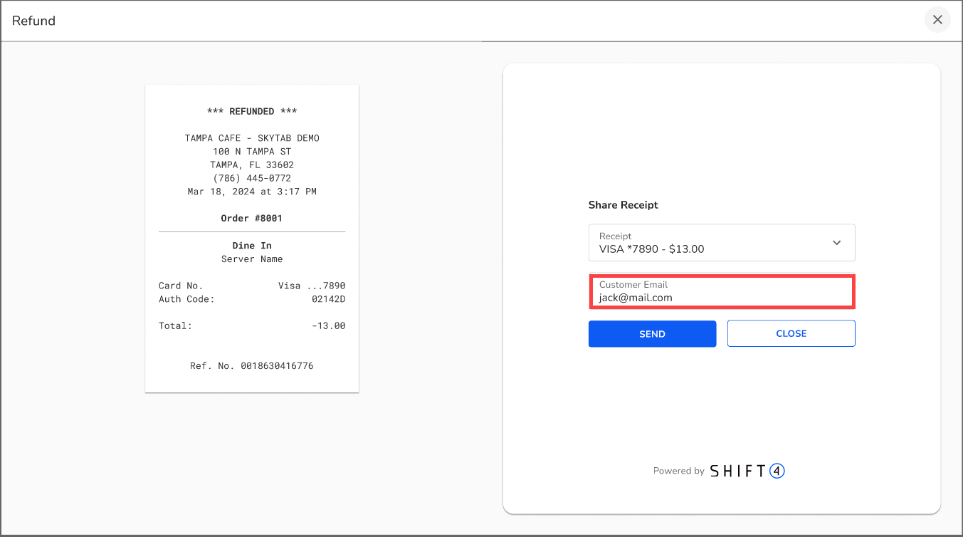Click the "Total:" label on the receipt
Image resolution: width=963 pixels, height=537 pixels.
[175, 326]
